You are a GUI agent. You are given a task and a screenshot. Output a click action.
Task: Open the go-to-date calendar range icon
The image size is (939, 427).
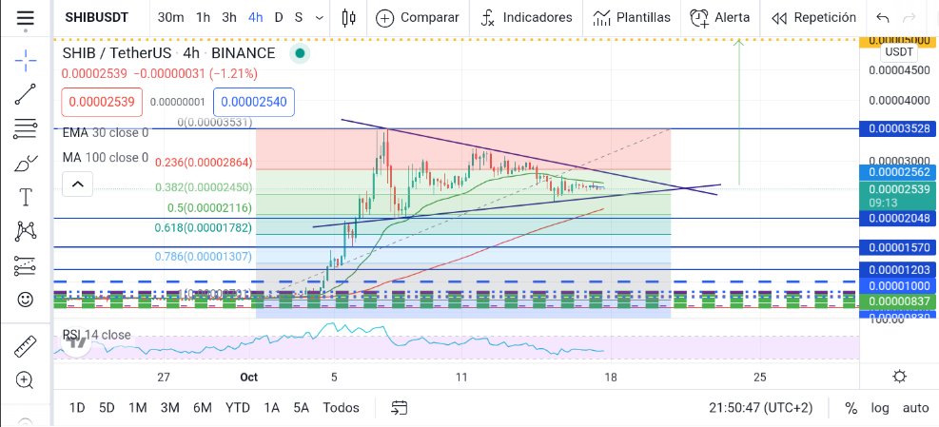point(400,408)
